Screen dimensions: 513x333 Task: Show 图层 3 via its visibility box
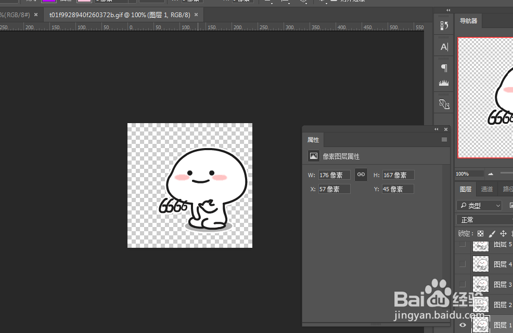[463, 284]
